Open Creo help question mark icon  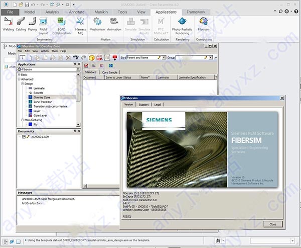click(x=296, y=12)
